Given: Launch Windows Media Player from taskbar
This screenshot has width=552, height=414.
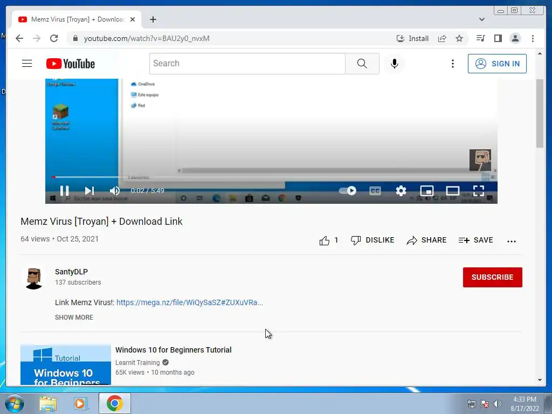Looking at the screenshot, I should [81, 403].
